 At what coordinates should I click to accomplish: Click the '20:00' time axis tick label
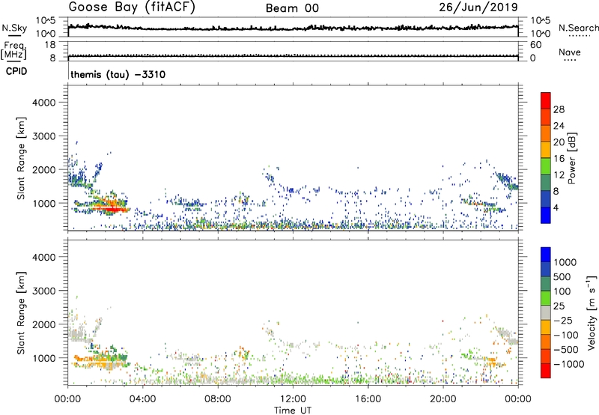[x=443, y=399]
